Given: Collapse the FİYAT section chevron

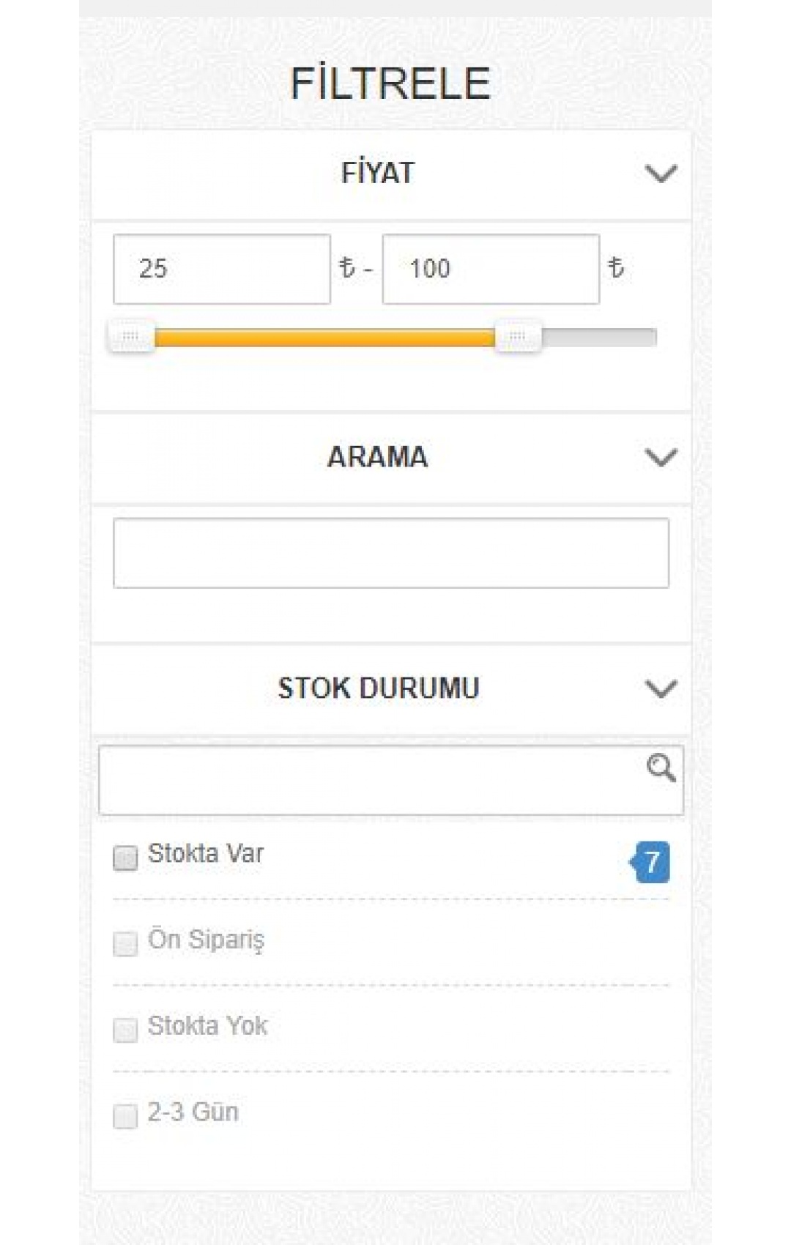Looking at the screenshot, I should click(x=661, y=174).
